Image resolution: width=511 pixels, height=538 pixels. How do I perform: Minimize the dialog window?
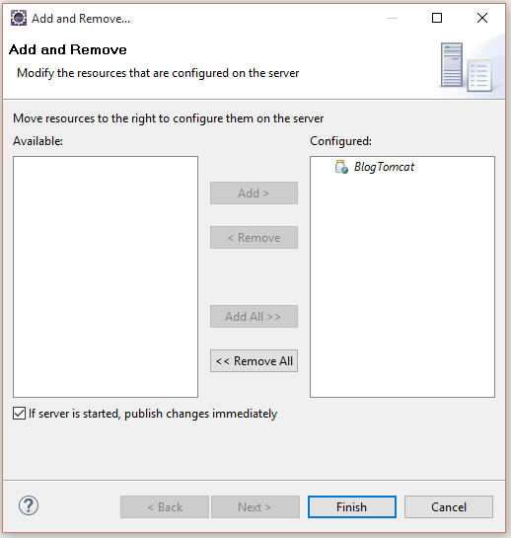[x=393, y=18]
